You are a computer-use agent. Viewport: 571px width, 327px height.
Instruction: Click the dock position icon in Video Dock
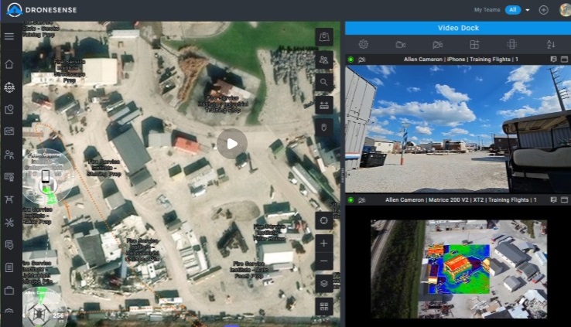click(x=511, y=44)
